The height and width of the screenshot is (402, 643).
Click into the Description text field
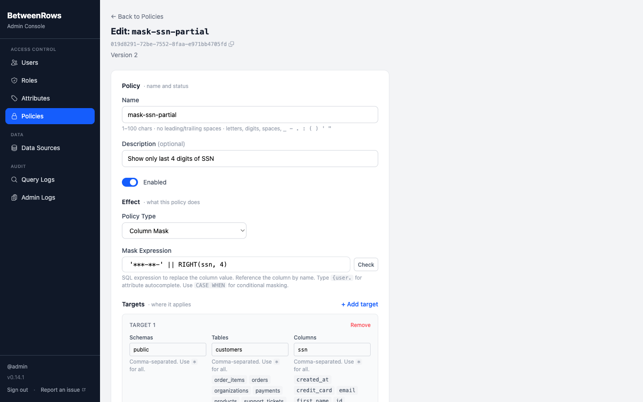click(x=250, y=159)
